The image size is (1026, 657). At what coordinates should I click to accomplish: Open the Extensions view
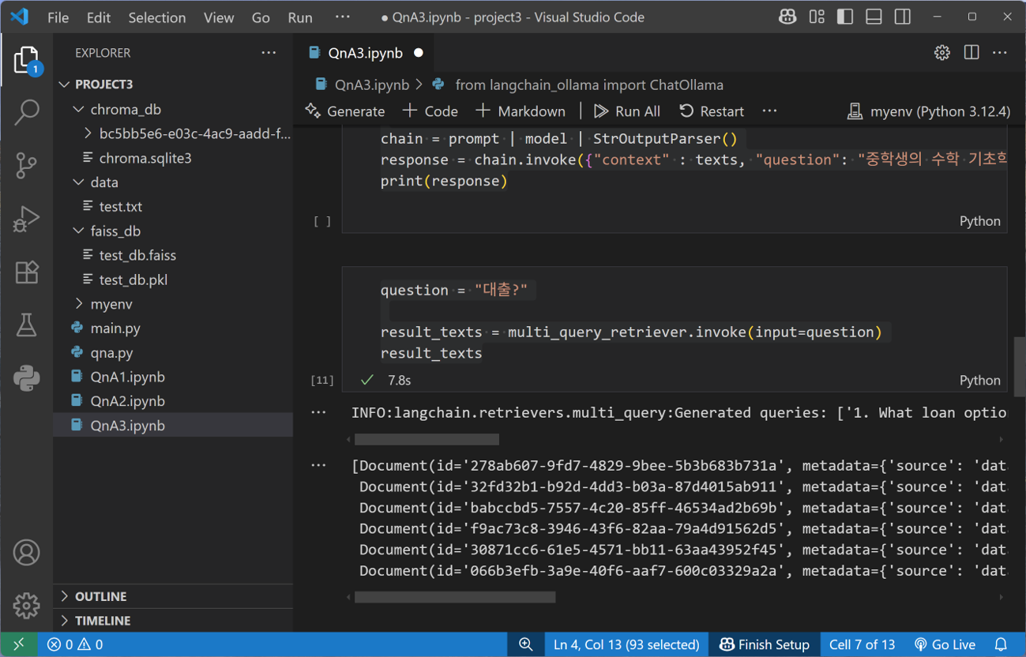coord(26,272)
